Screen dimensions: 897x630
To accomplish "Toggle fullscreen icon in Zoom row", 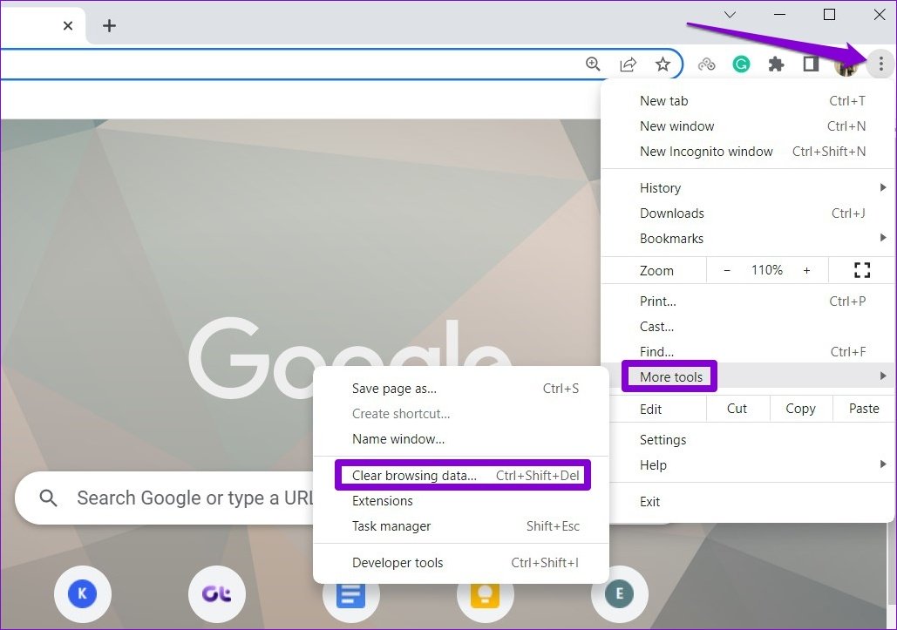I will [861, 270].
